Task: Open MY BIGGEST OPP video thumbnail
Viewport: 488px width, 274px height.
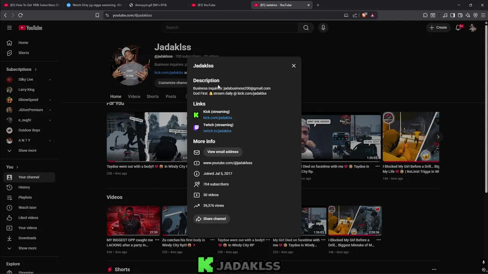Action: click(x=133, y=221)
